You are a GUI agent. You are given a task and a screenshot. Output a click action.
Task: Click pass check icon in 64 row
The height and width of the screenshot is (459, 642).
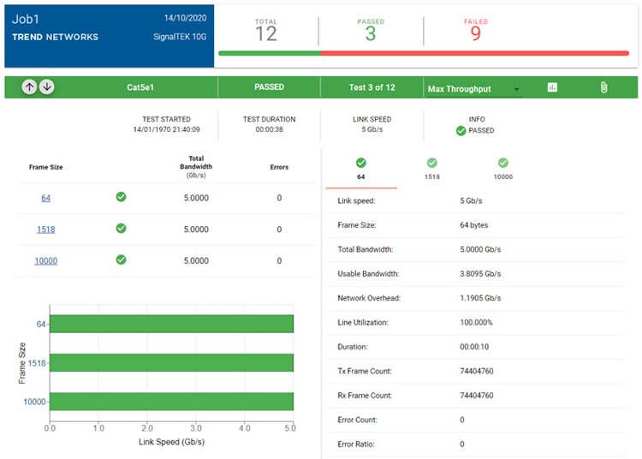coord(121,197)
